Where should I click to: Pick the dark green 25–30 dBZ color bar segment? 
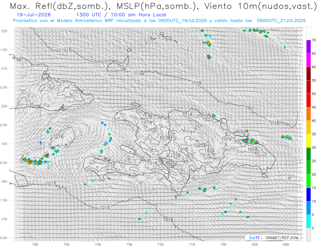click(308, 154)
